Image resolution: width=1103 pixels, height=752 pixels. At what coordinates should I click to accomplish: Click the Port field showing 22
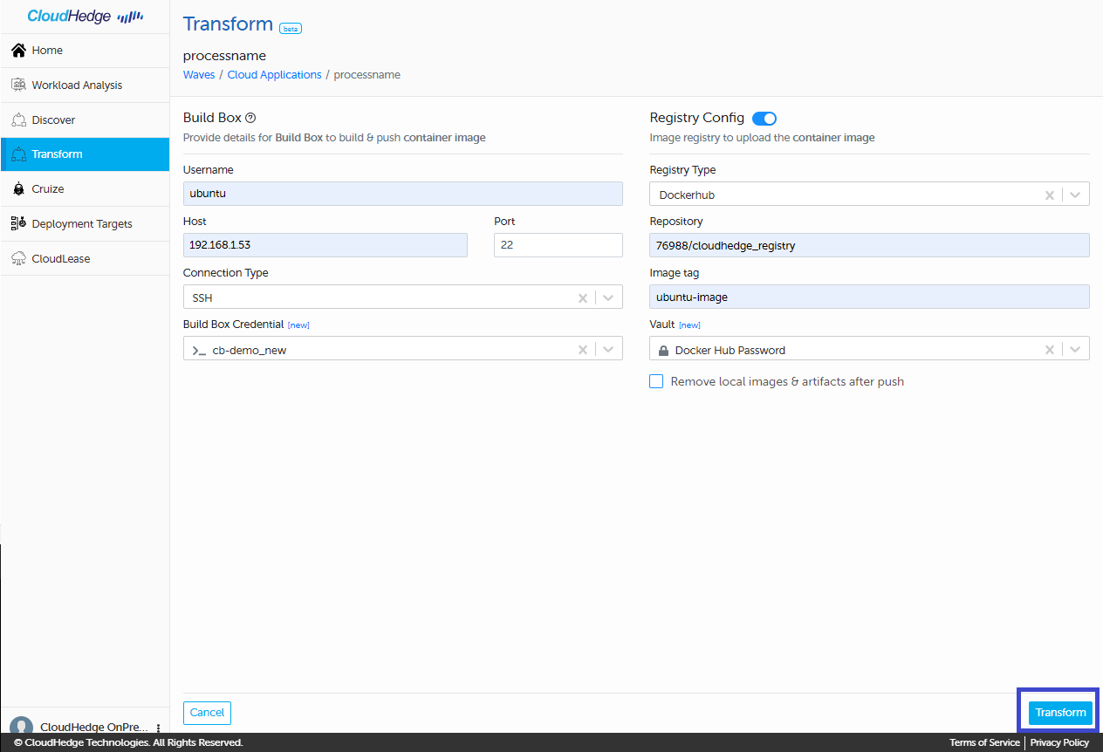[x=558, y=245]
